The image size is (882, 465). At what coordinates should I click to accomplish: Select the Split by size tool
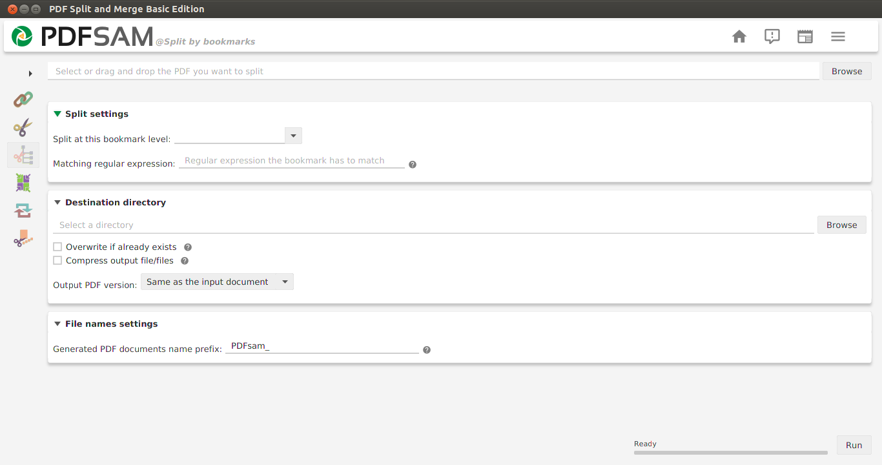23,238
